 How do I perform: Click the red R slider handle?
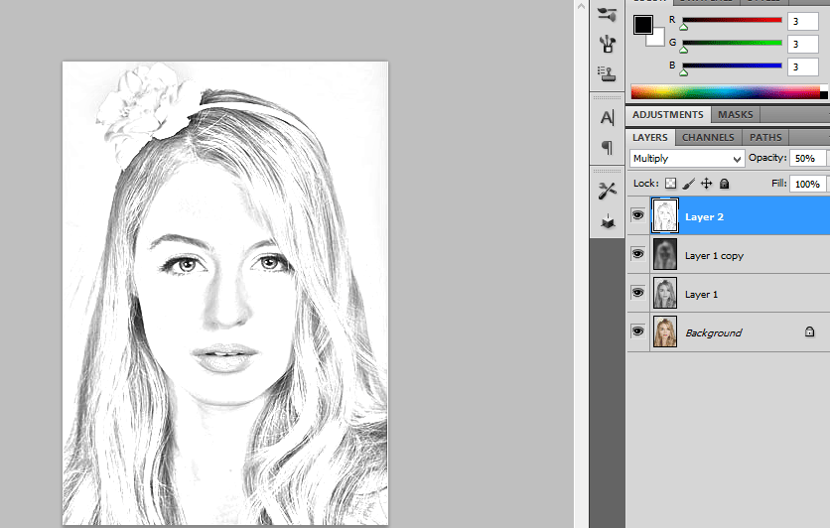(x=683, y=27)
